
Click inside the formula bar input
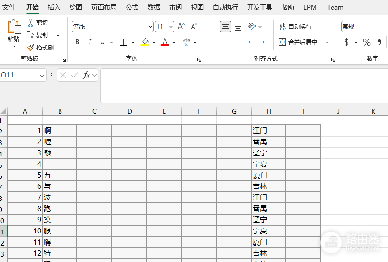pyautogui.click(x=244, y=85)
